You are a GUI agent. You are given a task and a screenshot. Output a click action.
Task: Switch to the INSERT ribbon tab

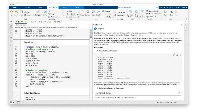(x=65, y=8)
